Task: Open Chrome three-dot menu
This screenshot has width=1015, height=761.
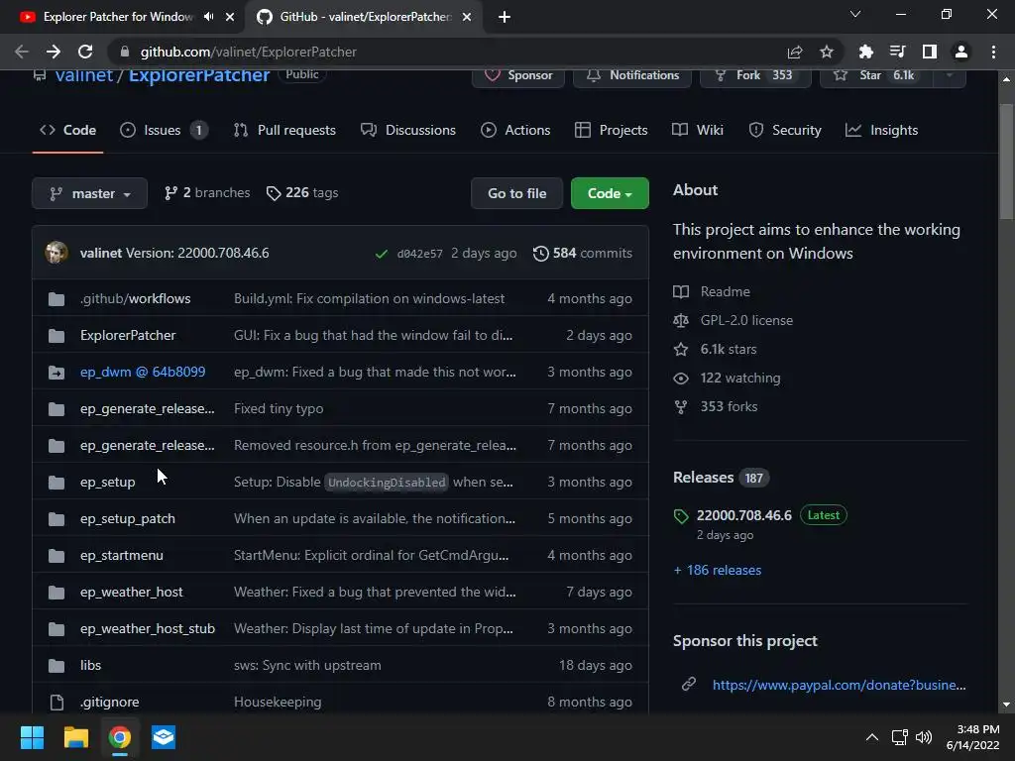Action: click(x=993, y=52)
